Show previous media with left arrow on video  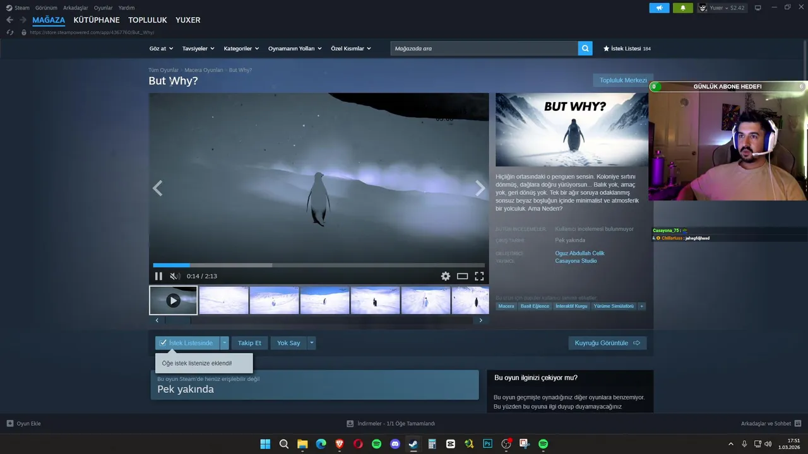[157, 188]
